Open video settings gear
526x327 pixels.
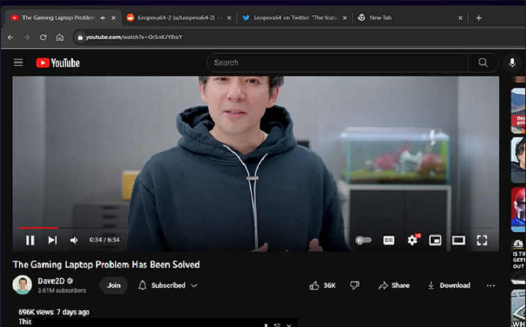(412, 240)
